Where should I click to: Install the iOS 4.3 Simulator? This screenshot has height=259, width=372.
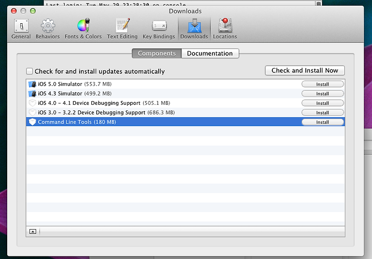click(322, 93)
